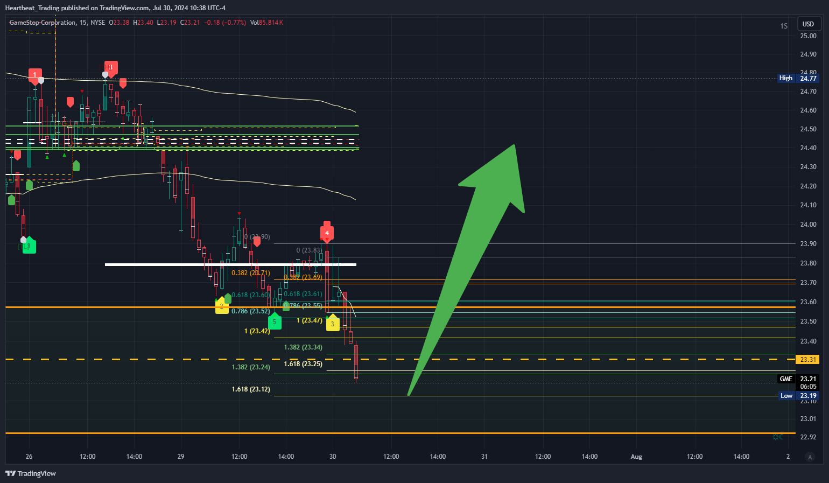Select the 1 (23.42) Fibonacci label
Screen dimensions: 829x483
pos(257,331)
